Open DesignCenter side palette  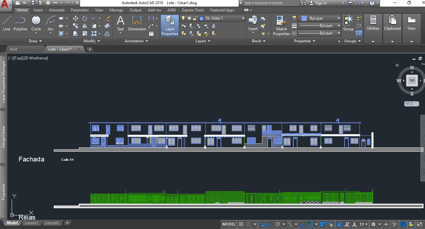coord(3,136)
